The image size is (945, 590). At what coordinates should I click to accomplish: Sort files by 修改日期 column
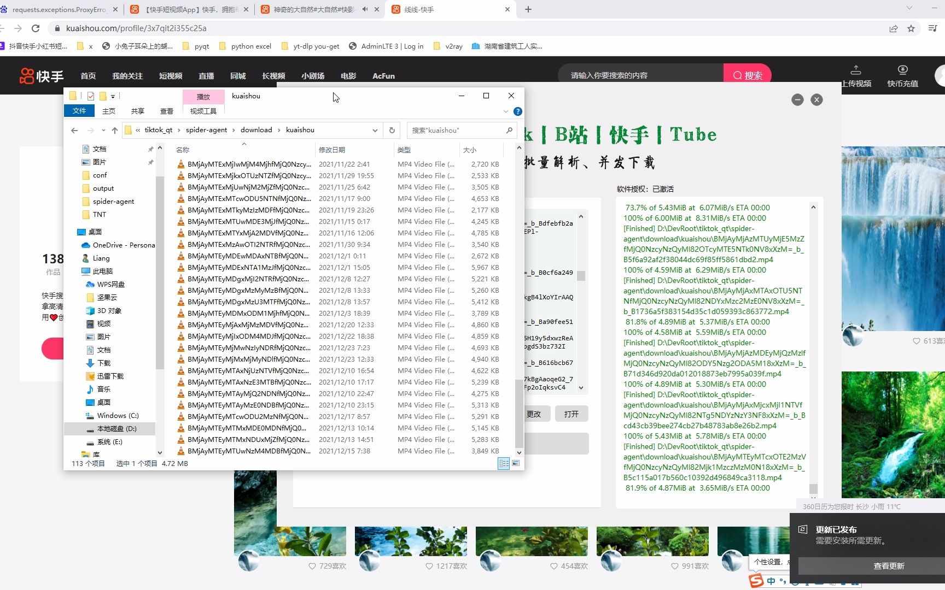click(353, 150)
